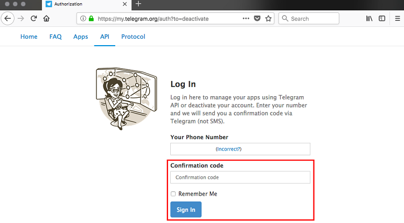Viewport: 404px width, 223px height.
Task: Open the API section
Action: coord(105,37)
